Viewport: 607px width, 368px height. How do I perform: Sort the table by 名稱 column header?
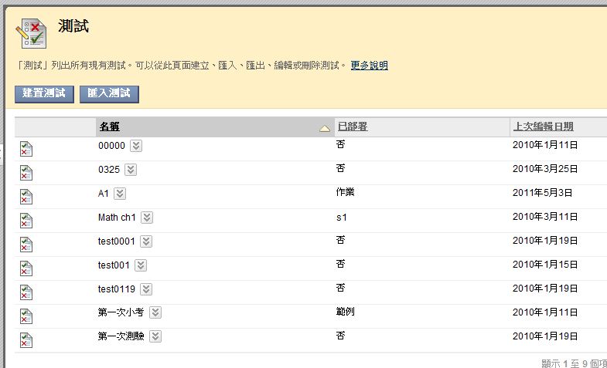[110, 127]
